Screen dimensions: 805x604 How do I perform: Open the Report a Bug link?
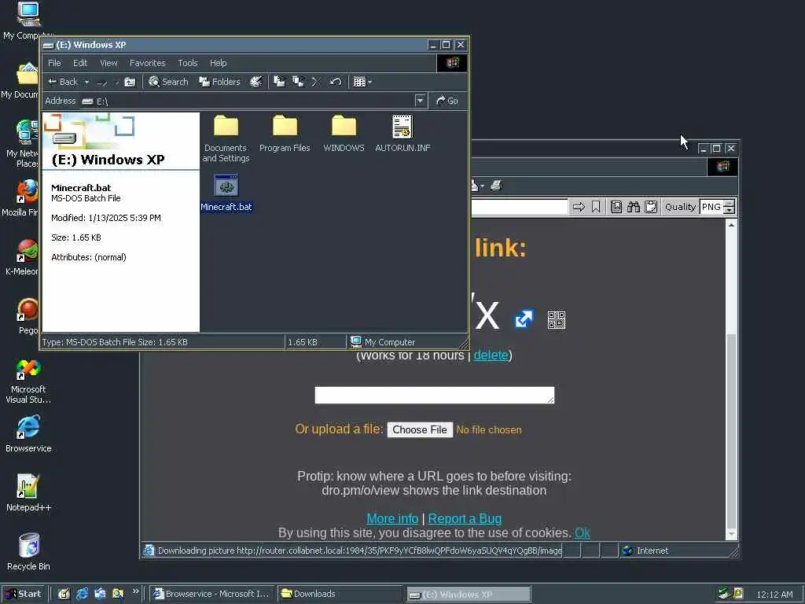pos(465,519)
